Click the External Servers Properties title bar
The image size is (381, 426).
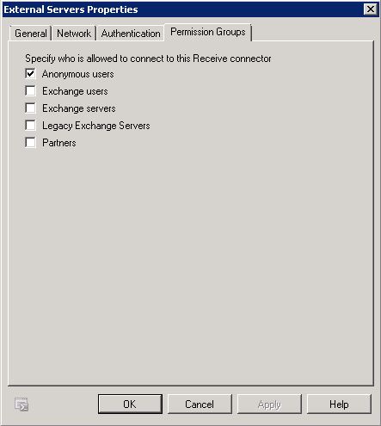click(183, 9)
